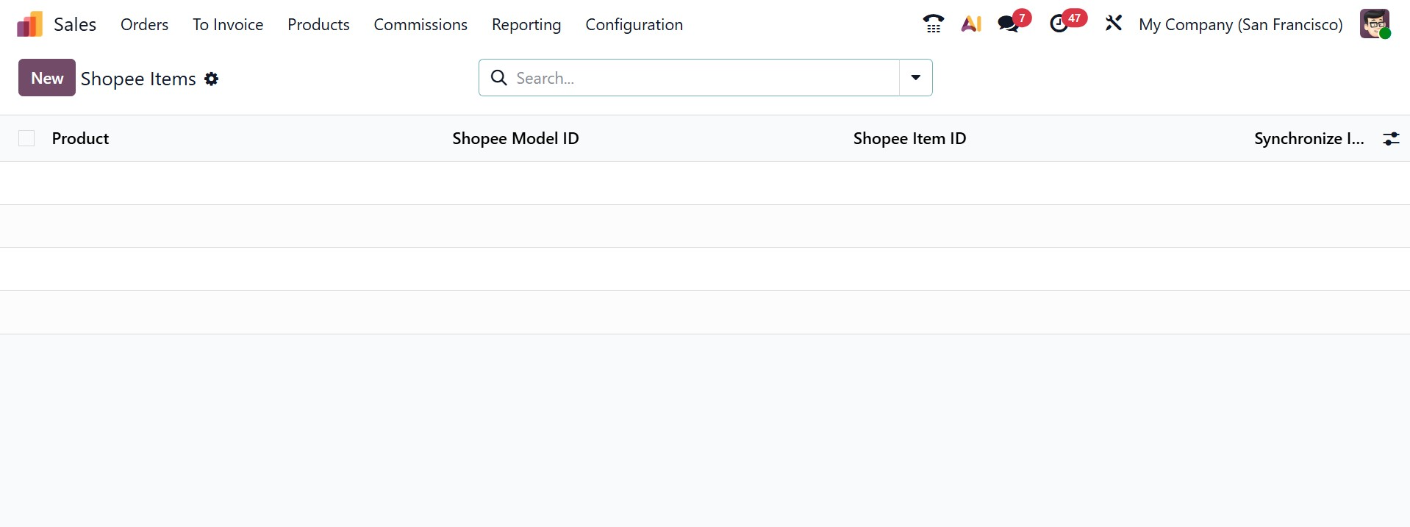Screen dimensions: 1410x527
Task: Expand the search filter options dropdown
Action: [x=915, y=78]
